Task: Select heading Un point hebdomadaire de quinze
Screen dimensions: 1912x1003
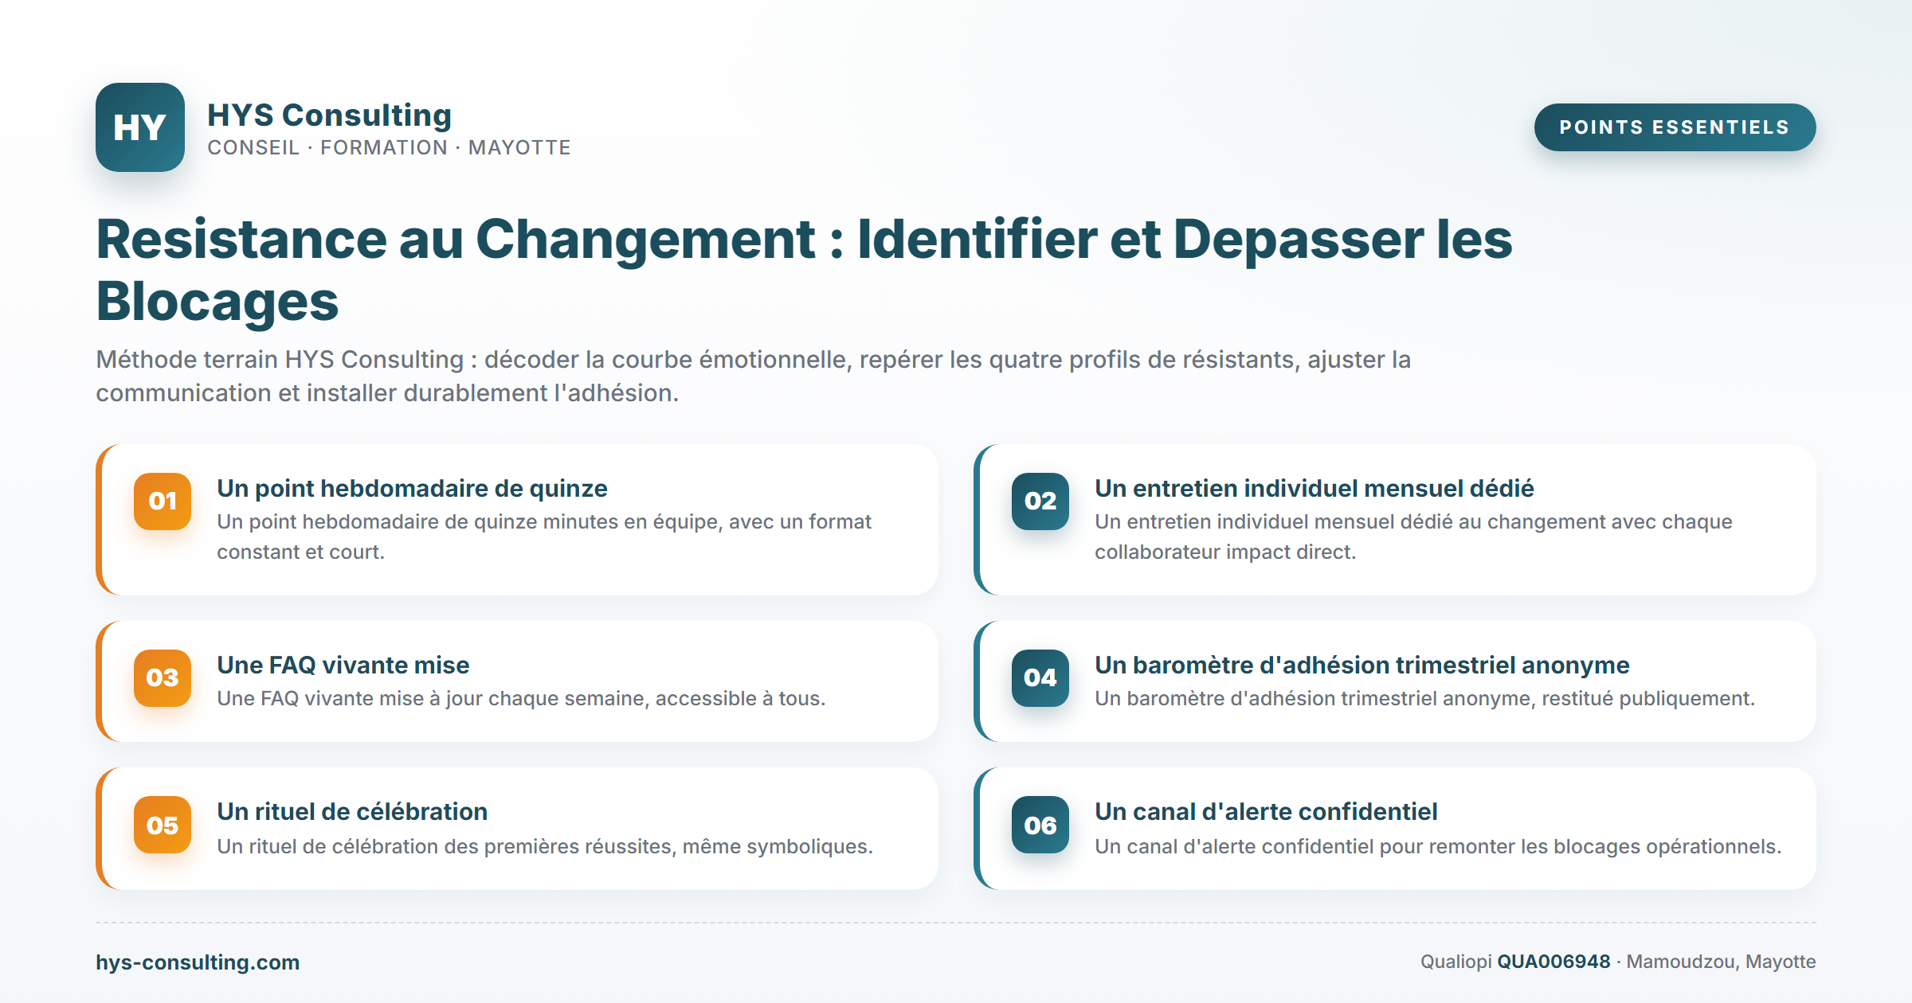Action: (x=412, y=488)
